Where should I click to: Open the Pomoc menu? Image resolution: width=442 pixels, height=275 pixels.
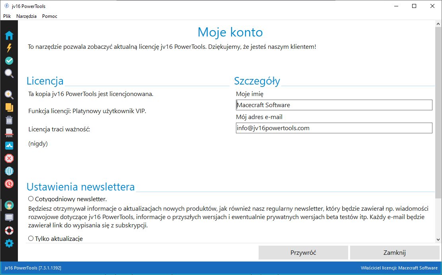pyautogui.click(x=50, y=16)
